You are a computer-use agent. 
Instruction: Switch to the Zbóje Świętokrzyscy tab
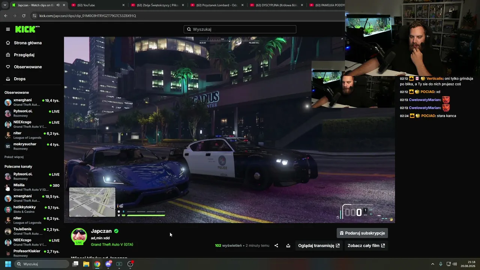tap(157, 5)
